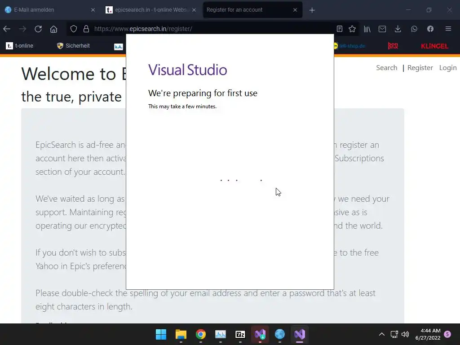460x345 pixels.
Task: Open the downloads arrow icon
Action: (398, 29)
